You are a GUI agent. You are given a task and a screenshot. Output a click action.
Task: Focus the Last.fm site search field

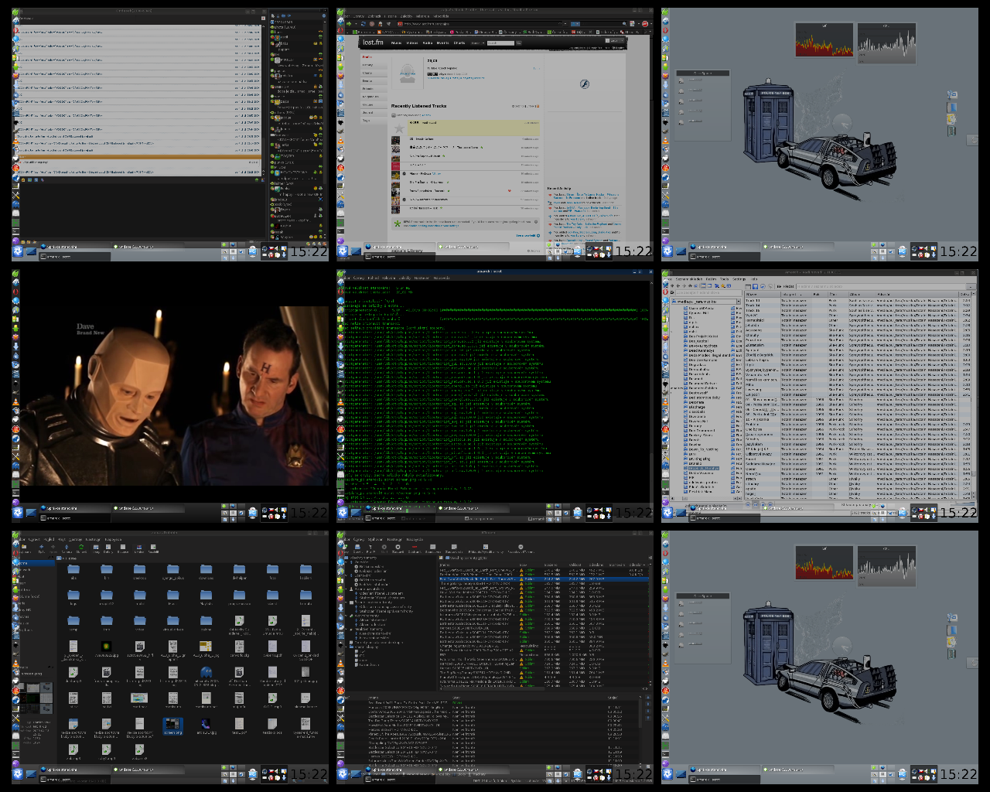[x=500, y=43]
